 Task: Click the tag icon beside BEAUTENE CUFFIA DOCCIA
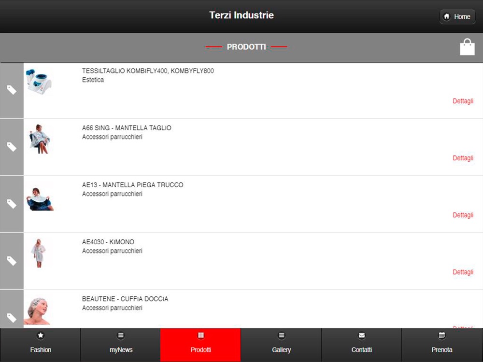click(x=12, y=318)
